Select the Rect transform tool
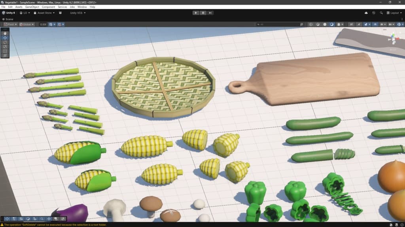The image size is (405, 227). (5, 51)
